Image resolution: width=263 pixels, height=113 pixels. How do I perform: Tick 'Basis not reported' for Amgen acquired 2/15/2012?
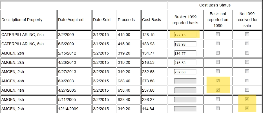click(217, 53)
